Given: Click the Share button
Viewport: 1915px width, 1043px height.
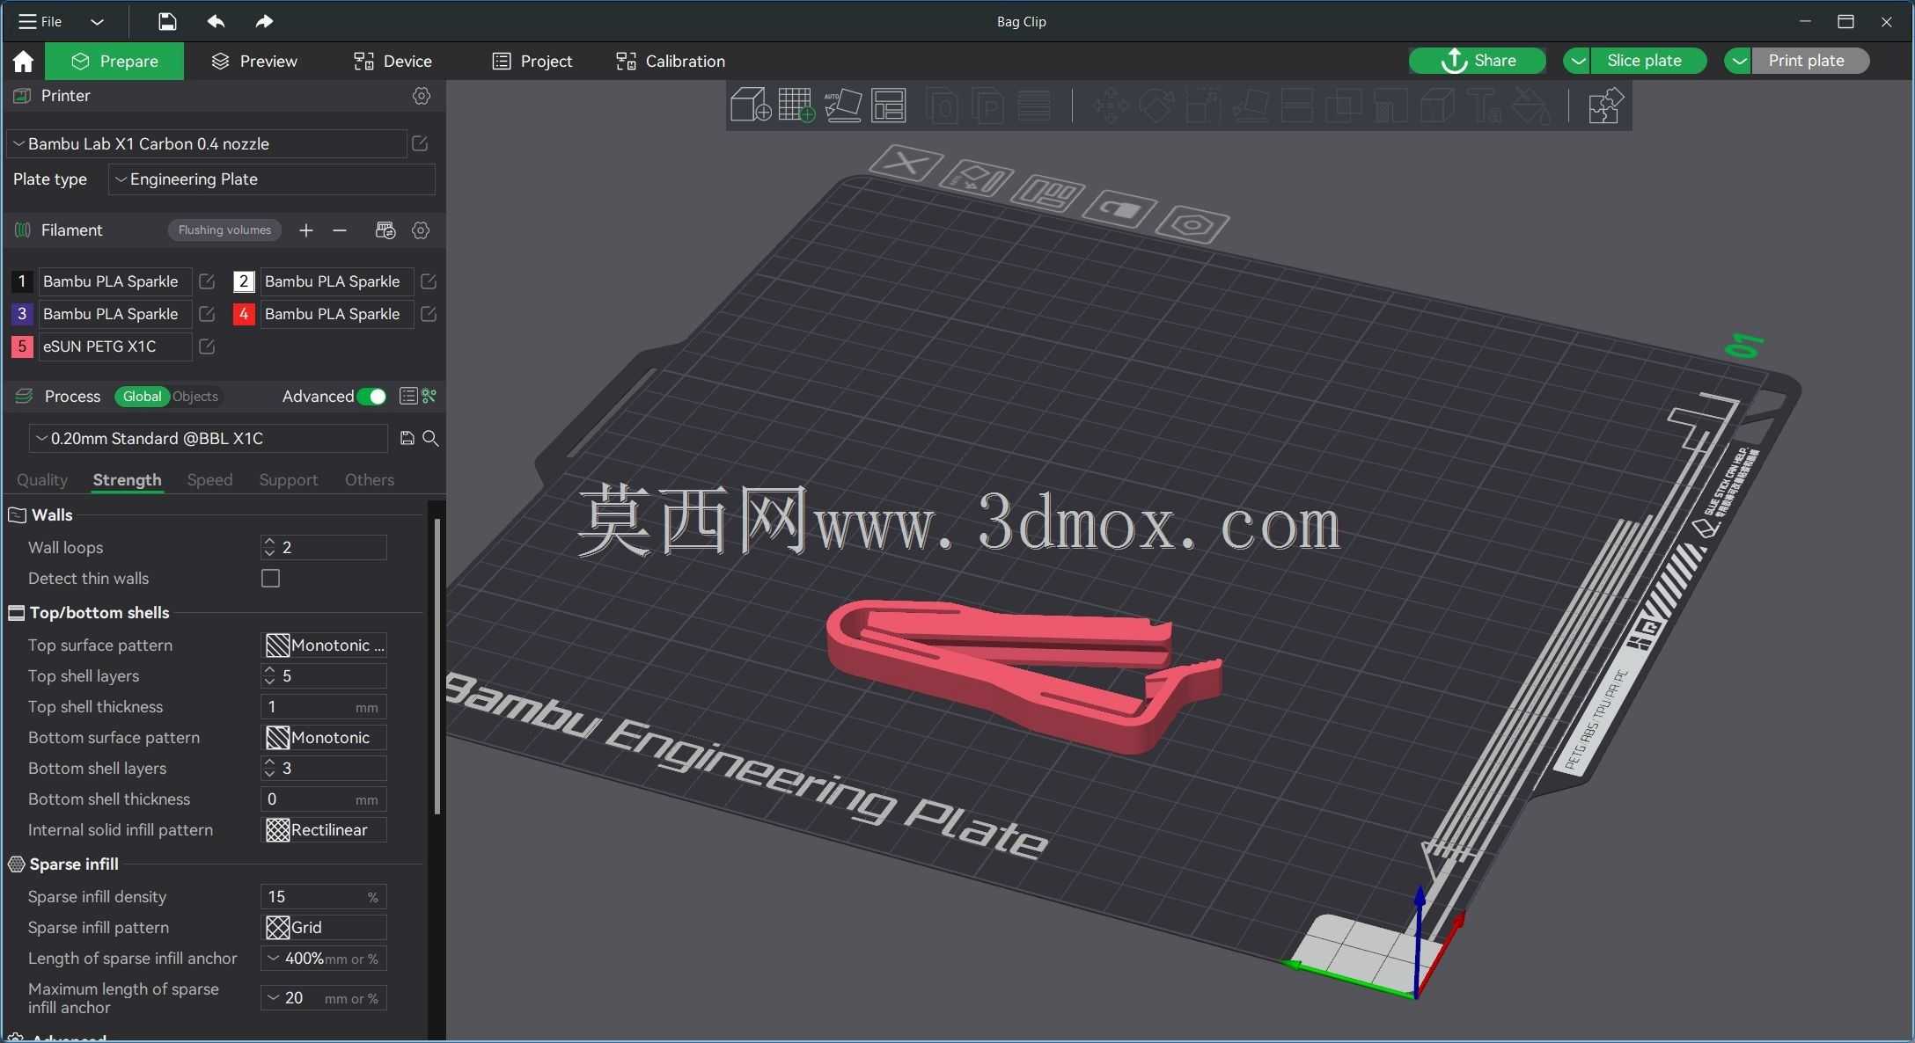Looking at the screenshot, I should 1478,61.
